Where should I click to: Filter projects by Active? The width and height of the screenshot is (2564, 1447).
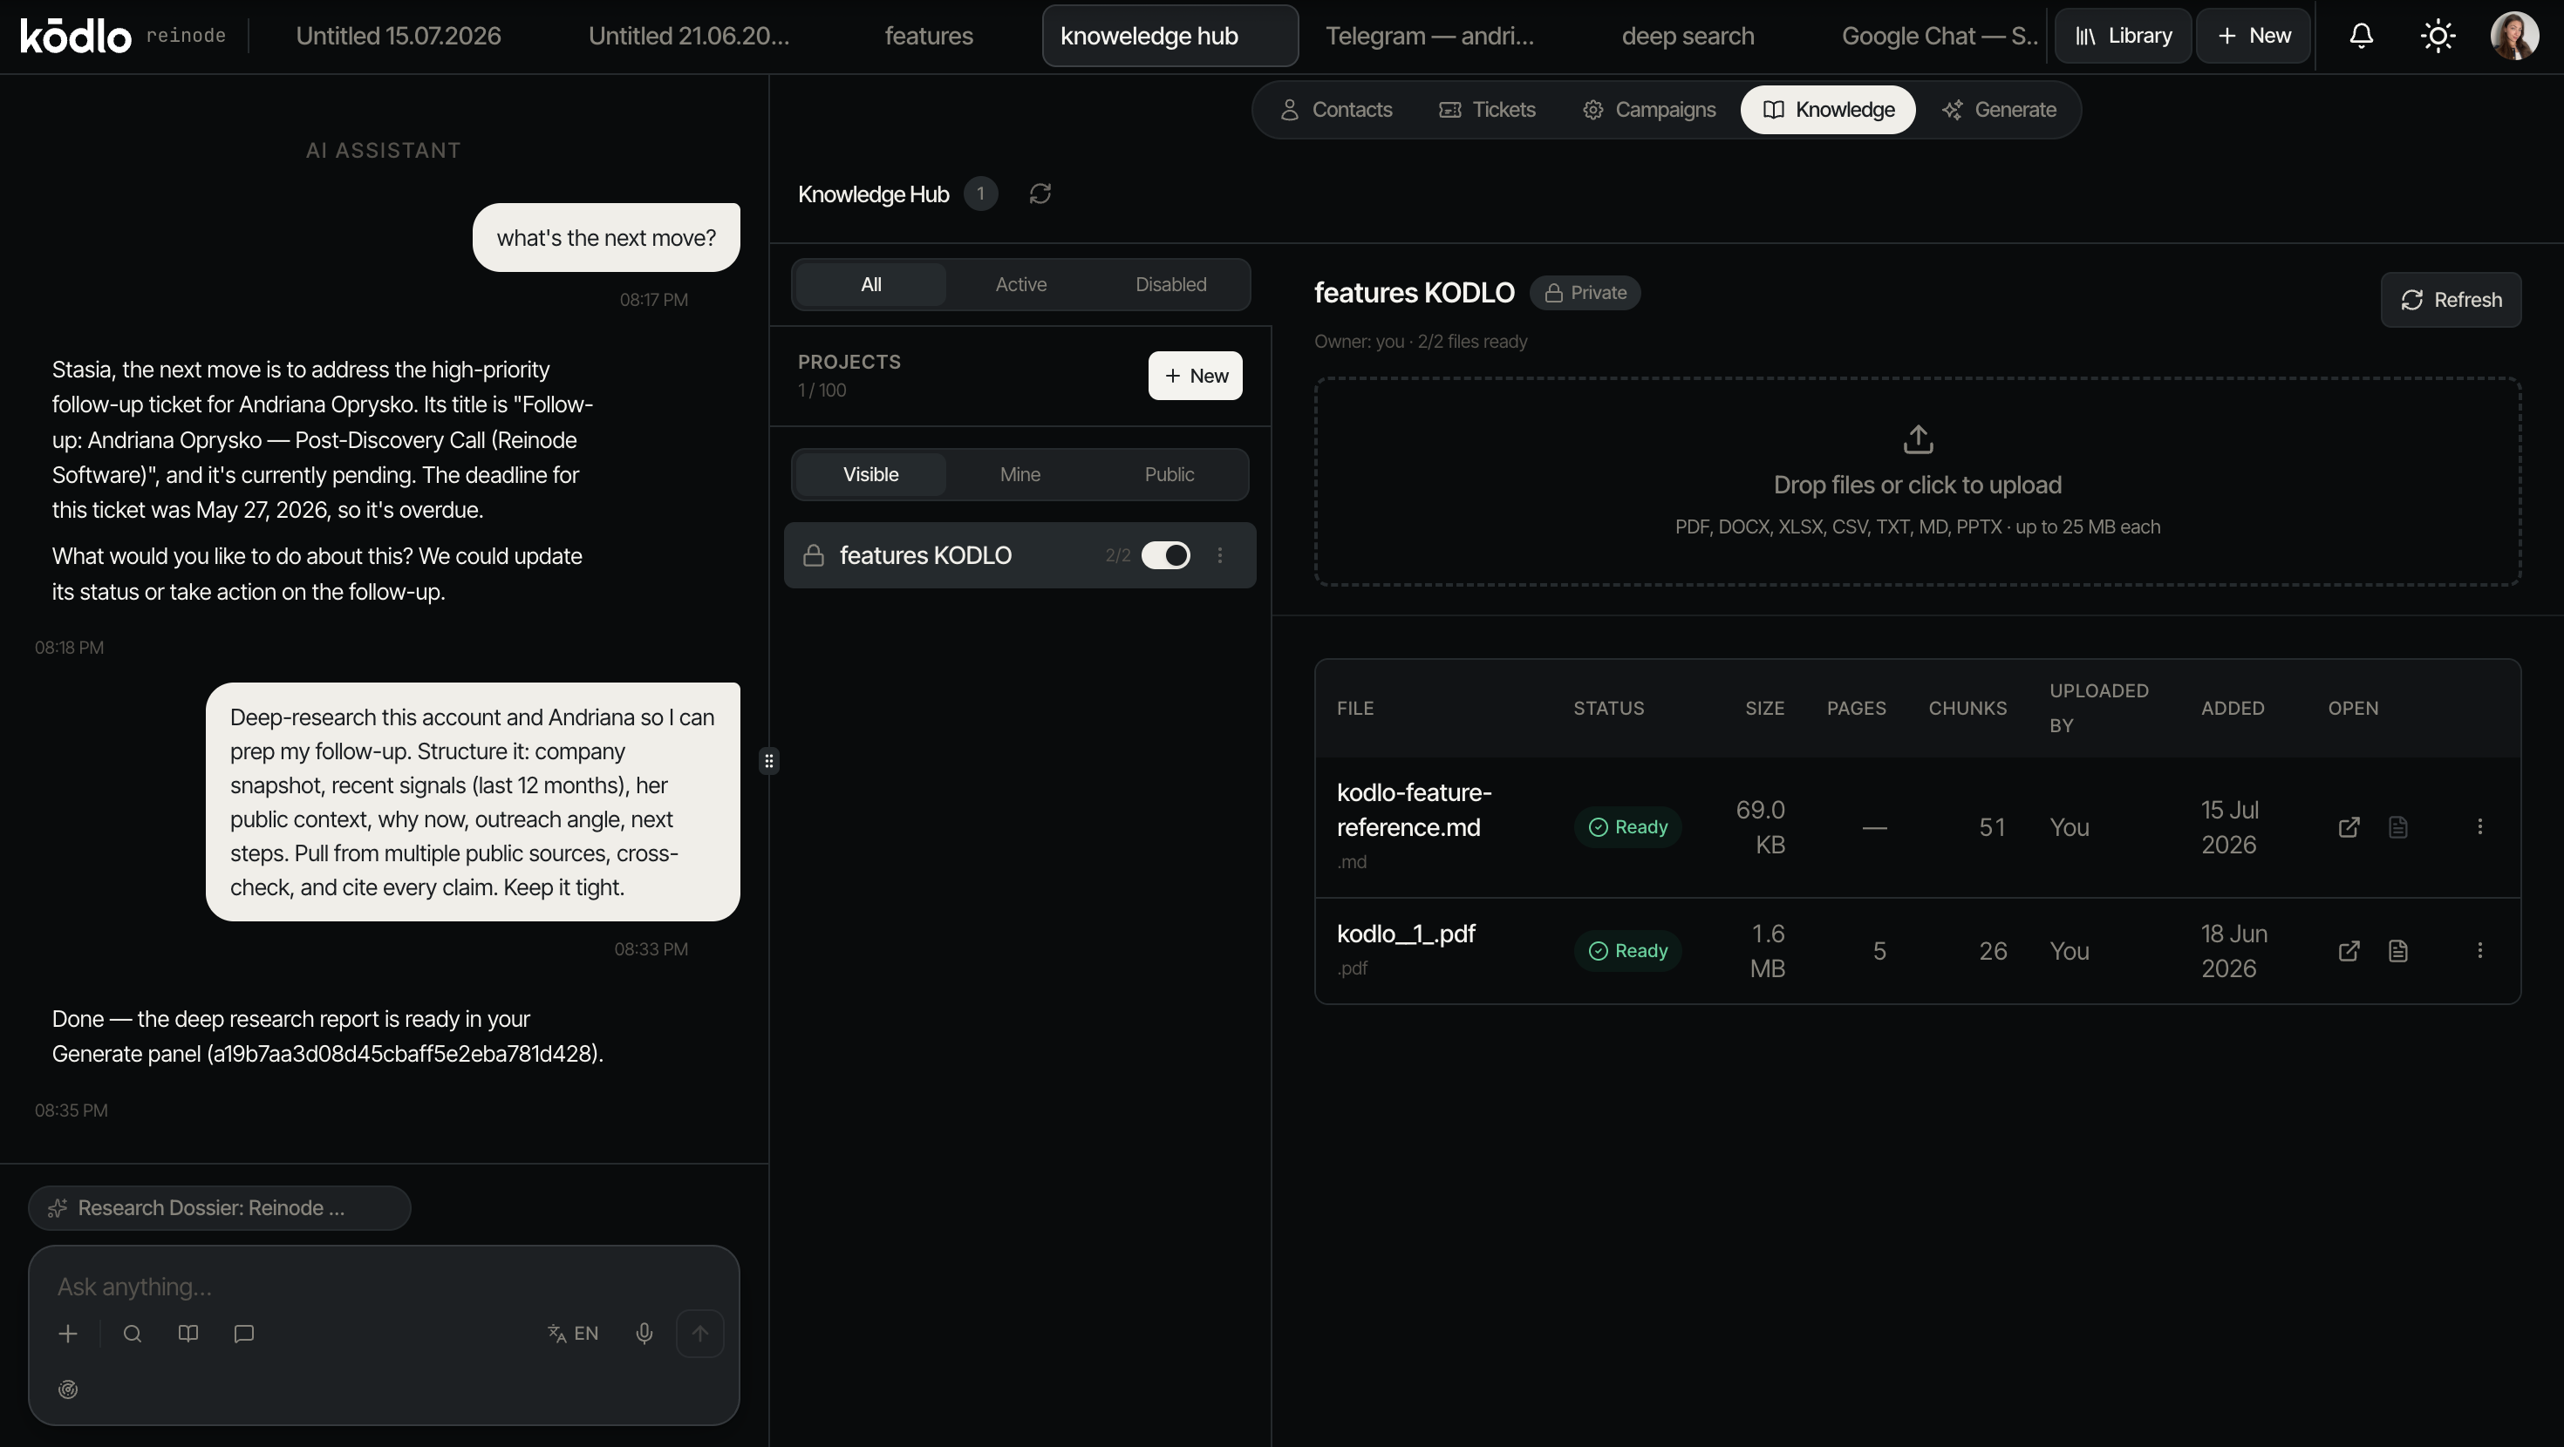(x=1021, y=285)
